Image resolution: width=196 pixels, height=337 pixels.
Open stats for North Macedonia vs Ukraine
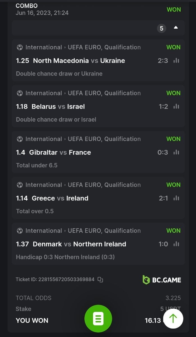176,61
